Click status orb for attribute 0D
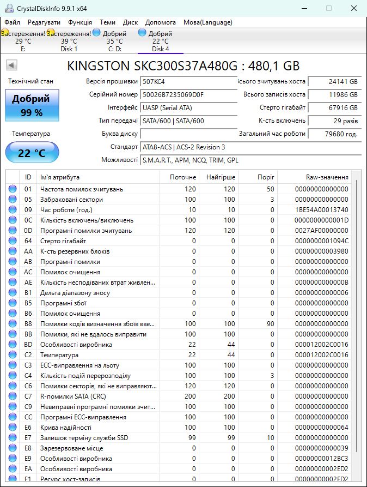 coord(13,231)
